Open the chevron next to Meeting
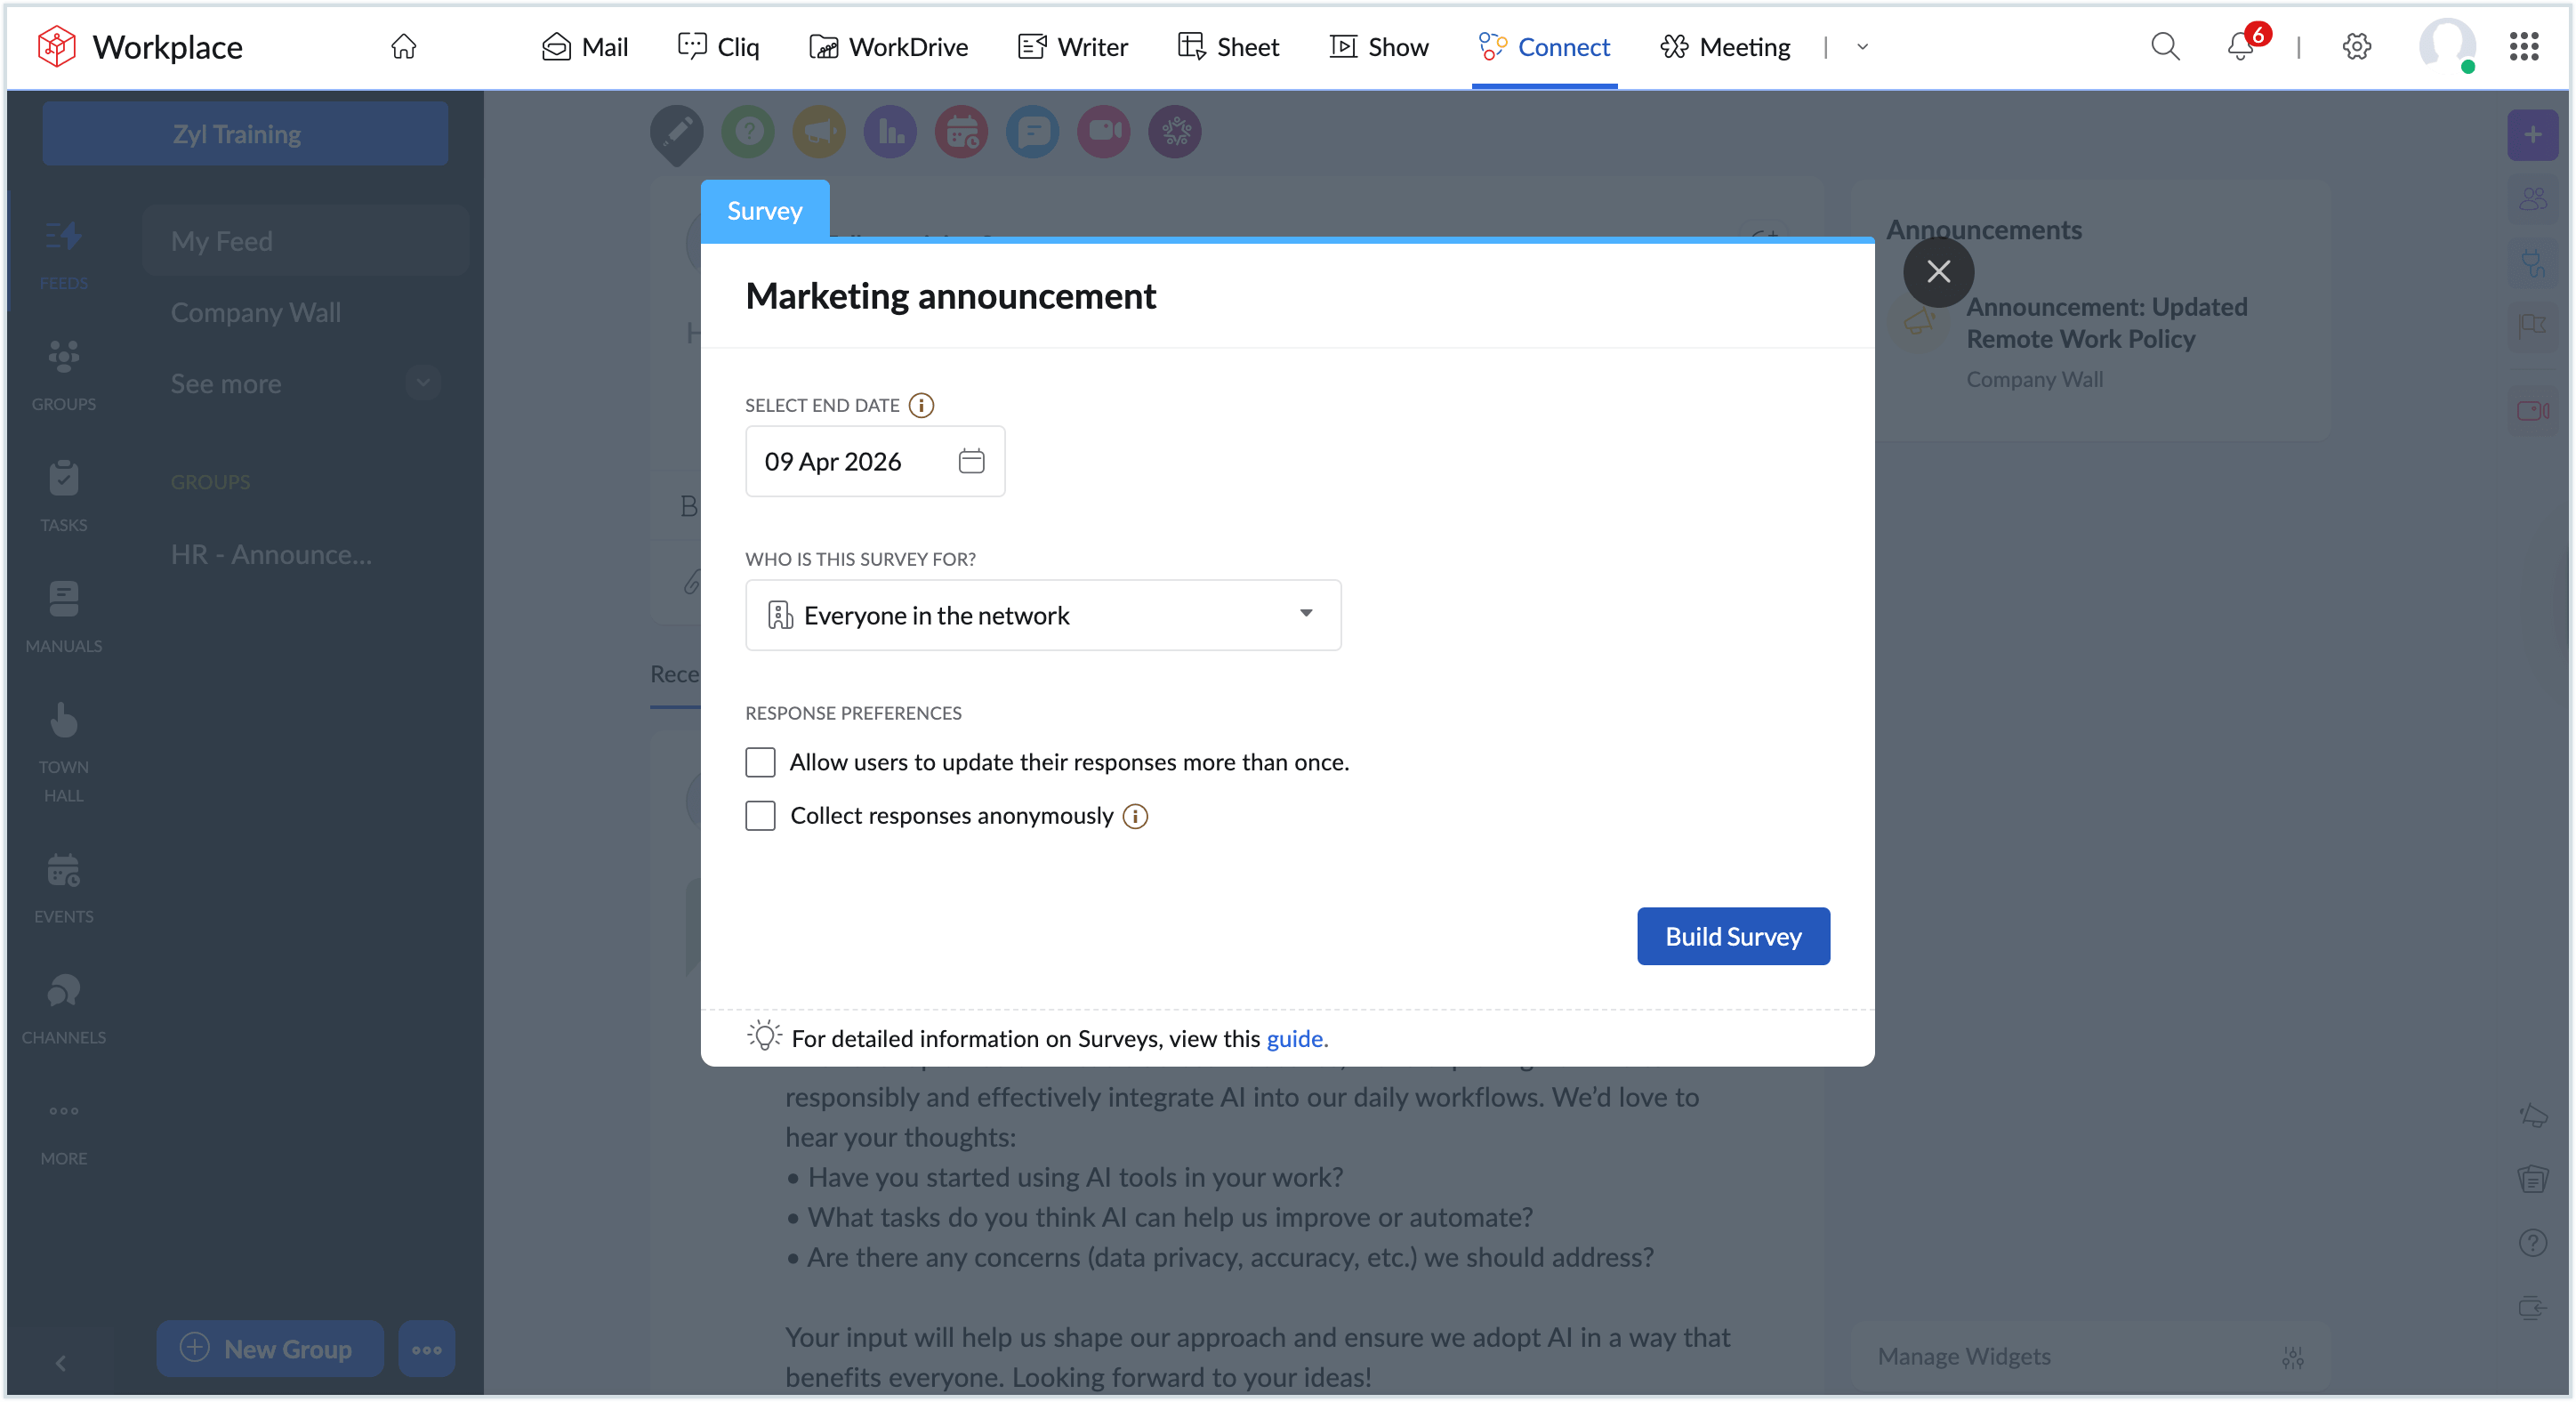 pyautogui.click(x=1860, y=47)
